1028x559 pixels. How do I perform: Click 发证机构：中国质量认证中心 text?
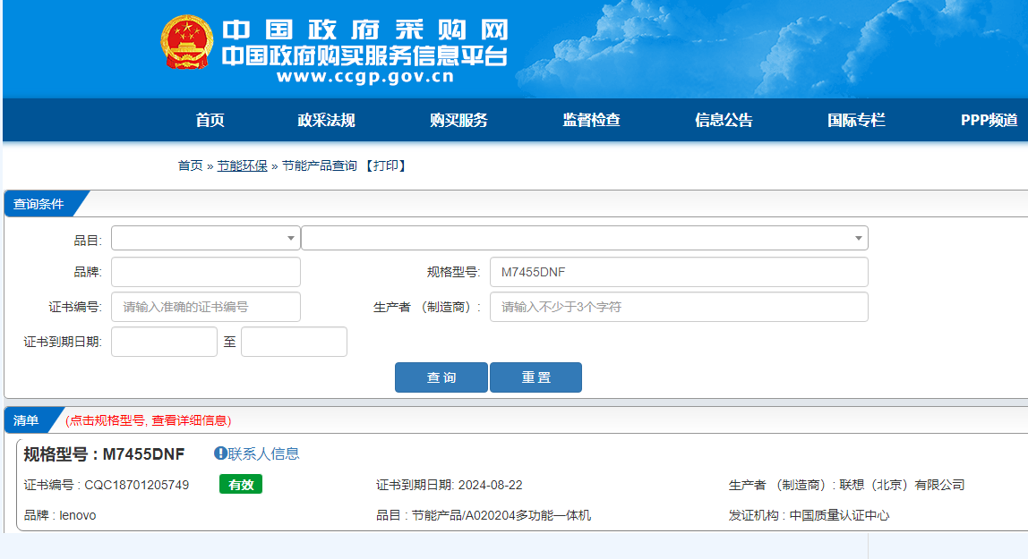[809, 515]
